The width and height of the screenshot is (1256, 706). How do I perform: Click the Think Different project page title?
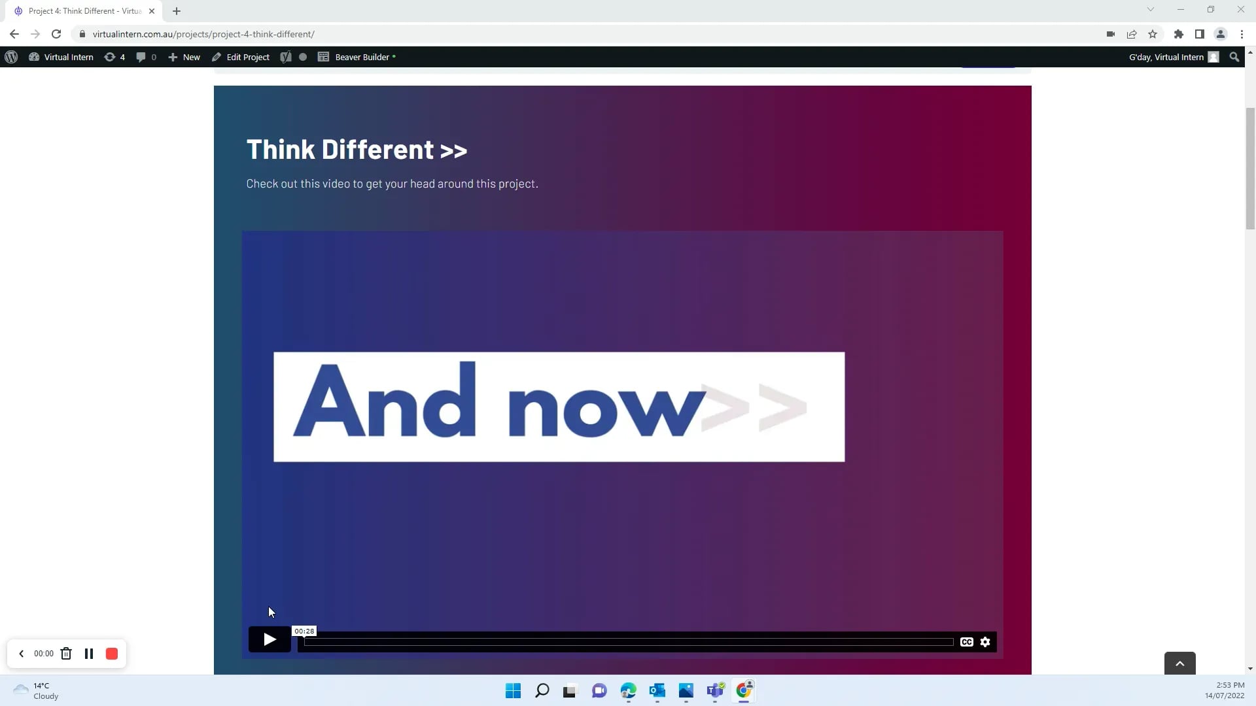click(357, 149)
